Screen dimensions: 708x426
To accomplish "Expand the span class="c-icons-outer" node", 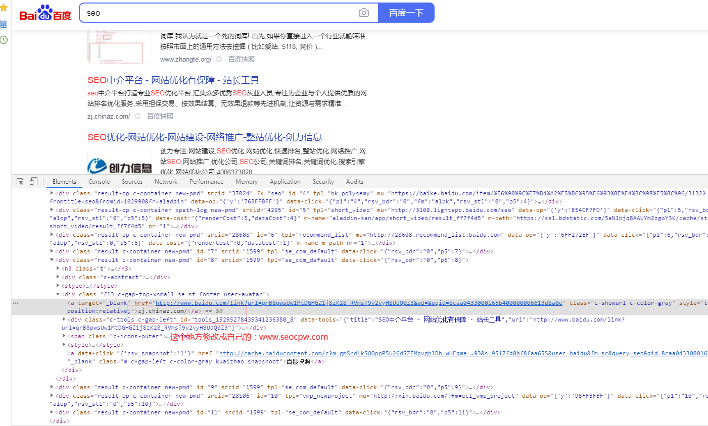I will (64, 336).
